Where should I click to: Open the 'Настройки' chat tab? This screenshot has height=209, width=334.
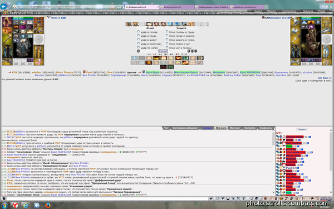coord(249,128)
